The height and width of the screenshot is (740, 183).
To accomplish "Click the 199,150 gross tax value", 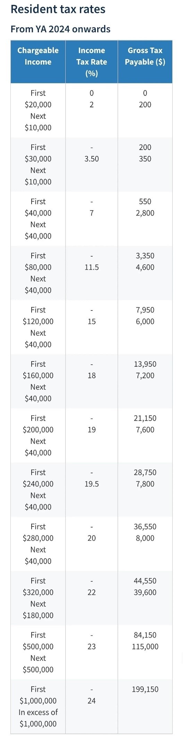I will [145, 689].
